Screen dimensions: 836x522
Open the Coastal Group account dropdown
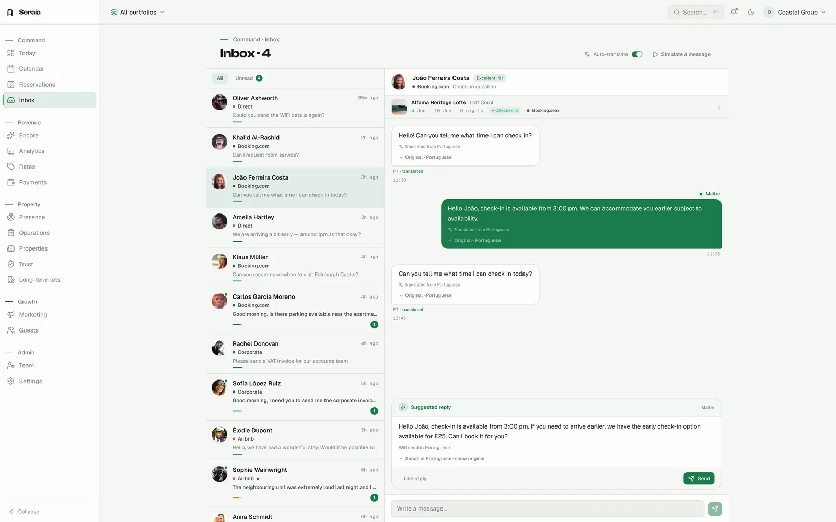795,12
